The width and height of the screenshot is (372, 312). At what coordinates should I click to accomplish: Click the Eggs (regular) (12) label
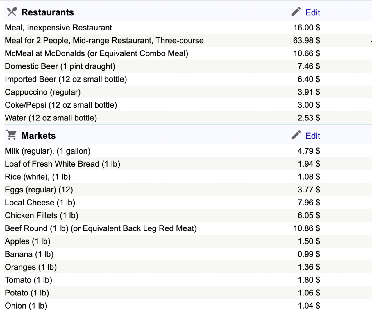(39, 190)
